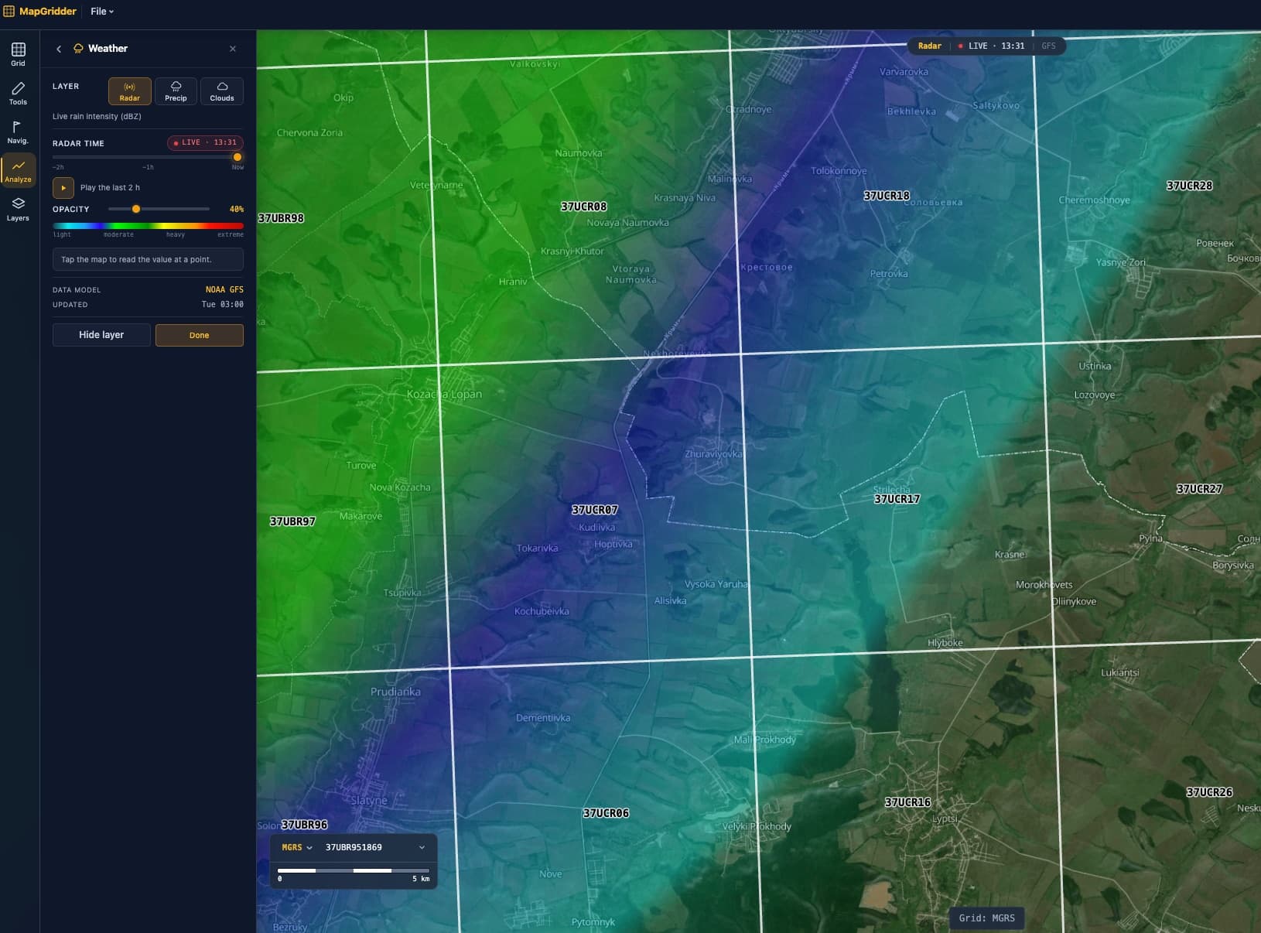Click the MapGridder logo icon
This screenshot has height=933, width=1261.
pos(9,12)
